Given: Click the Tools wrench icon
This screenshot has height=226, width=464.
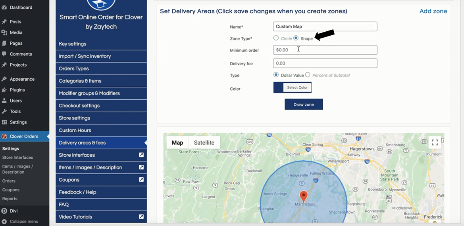Looking at the screenshot, I should click(4, 111).
